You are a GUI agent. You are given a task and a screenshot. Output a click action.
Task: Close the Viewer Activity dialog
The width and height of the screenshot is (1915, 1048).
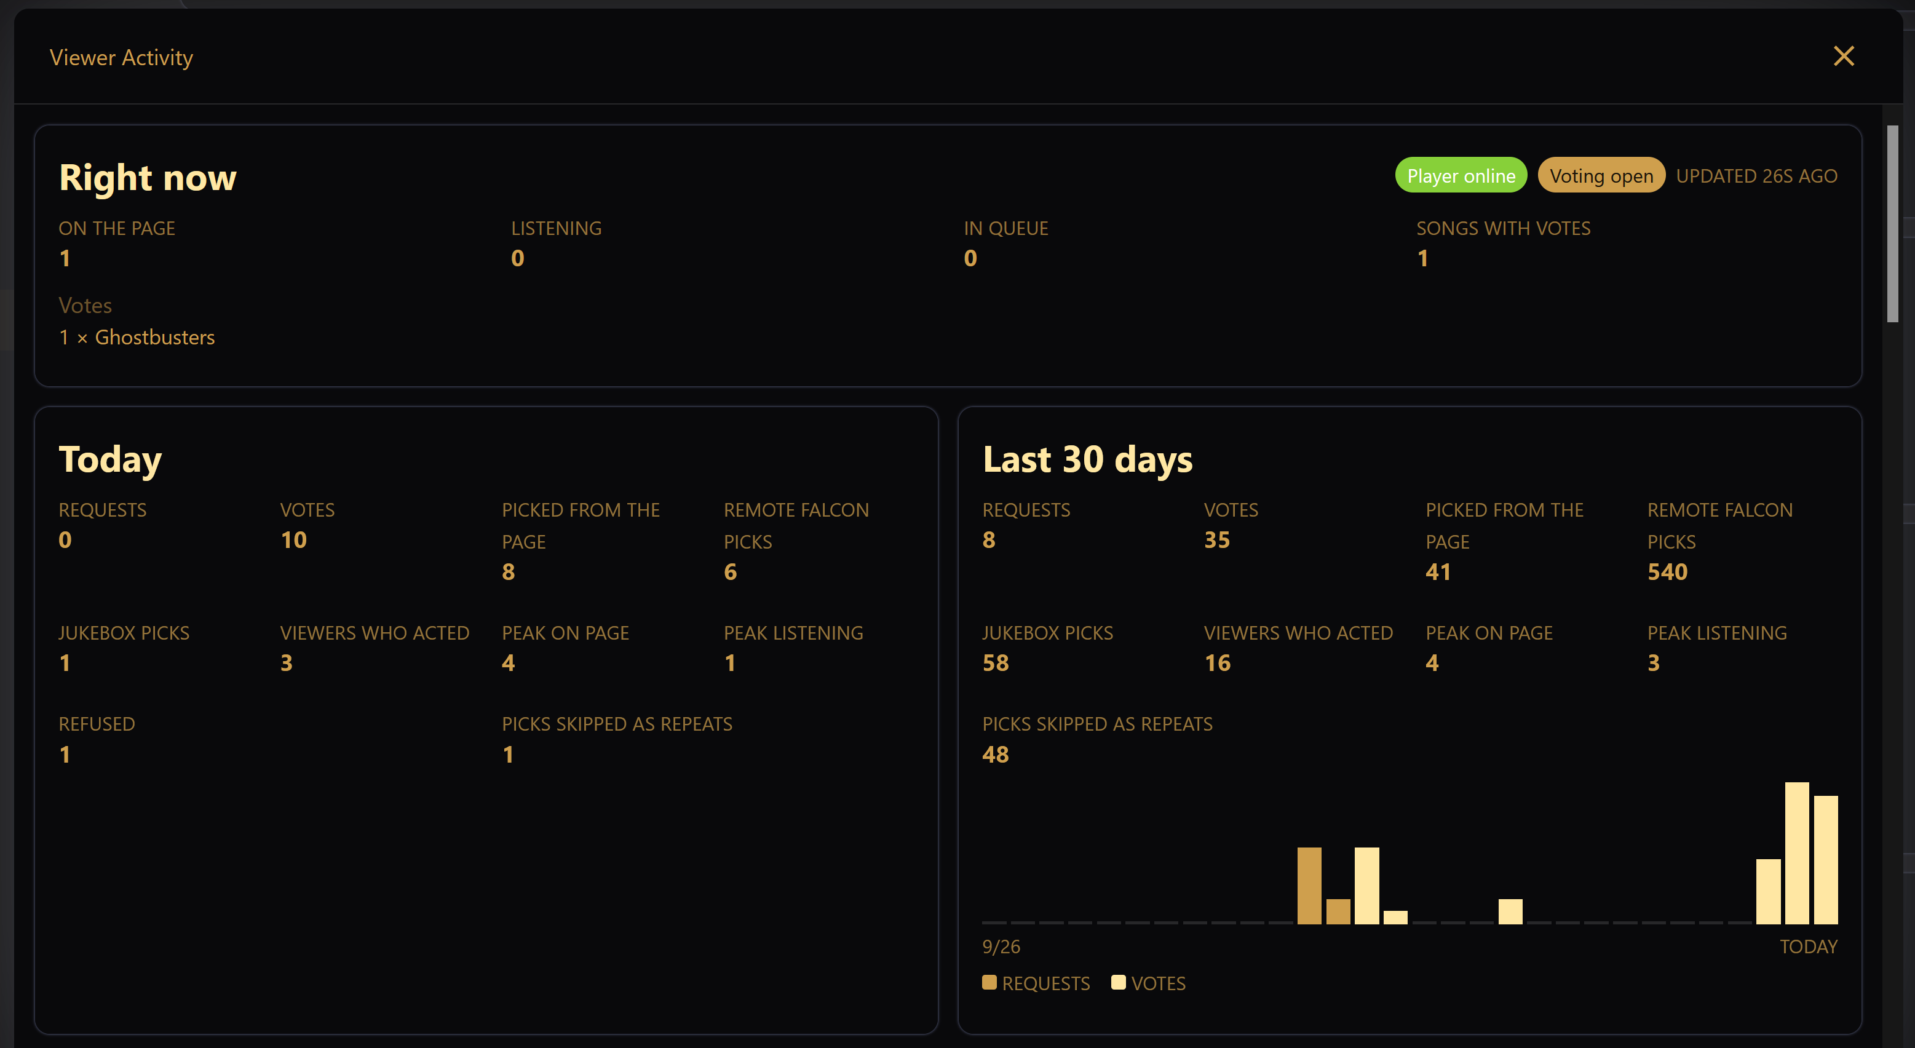tap(1844, 57)
